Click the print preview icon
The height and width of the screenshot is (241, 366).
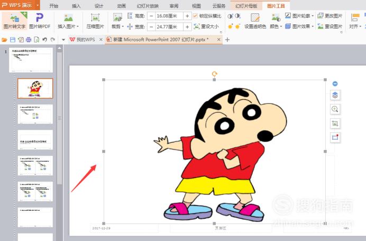(x=36, y=40)
